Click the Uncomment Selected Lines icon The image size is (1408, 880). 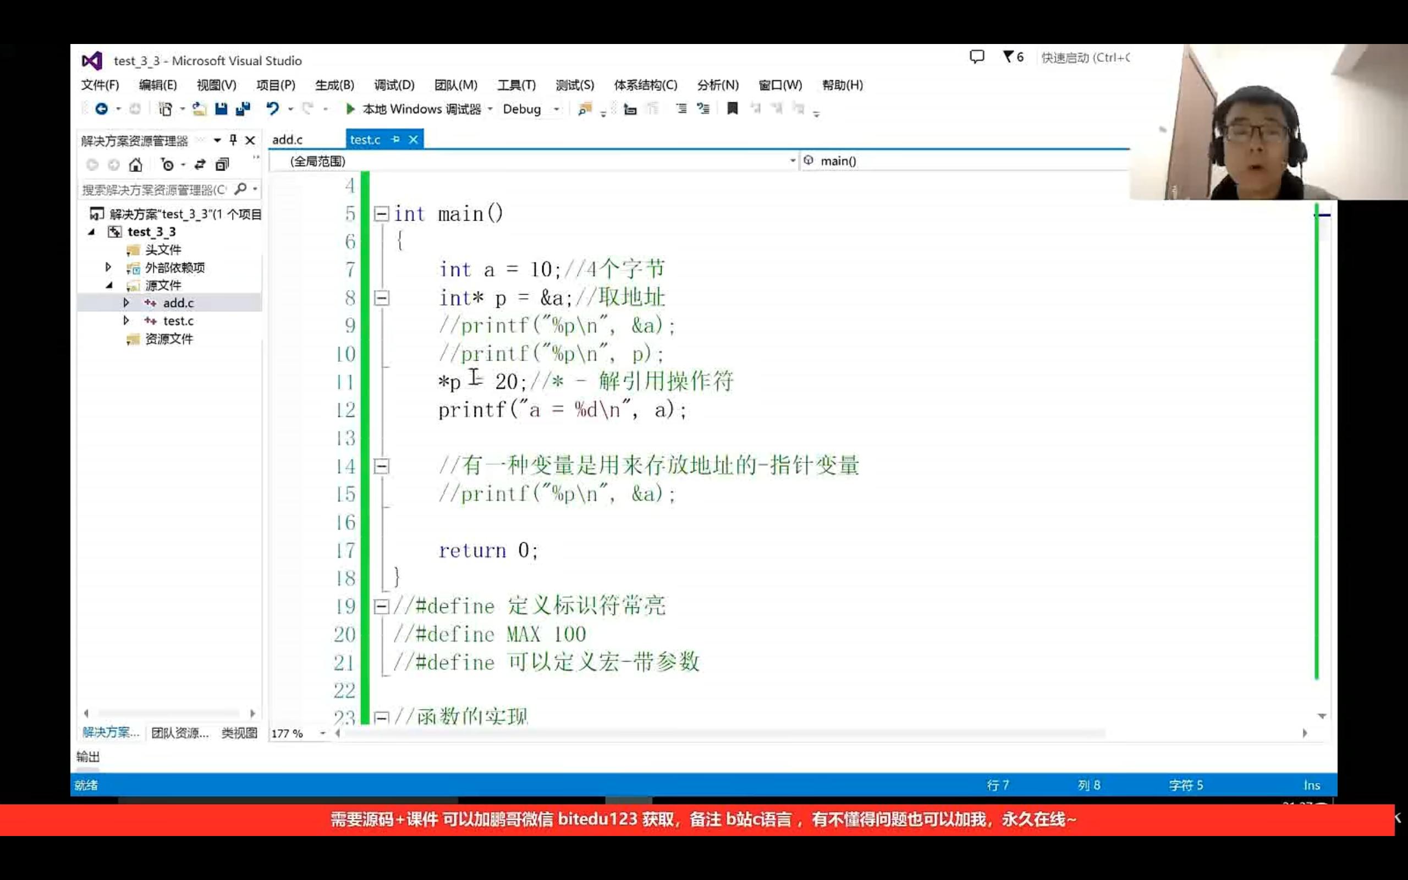703,109
